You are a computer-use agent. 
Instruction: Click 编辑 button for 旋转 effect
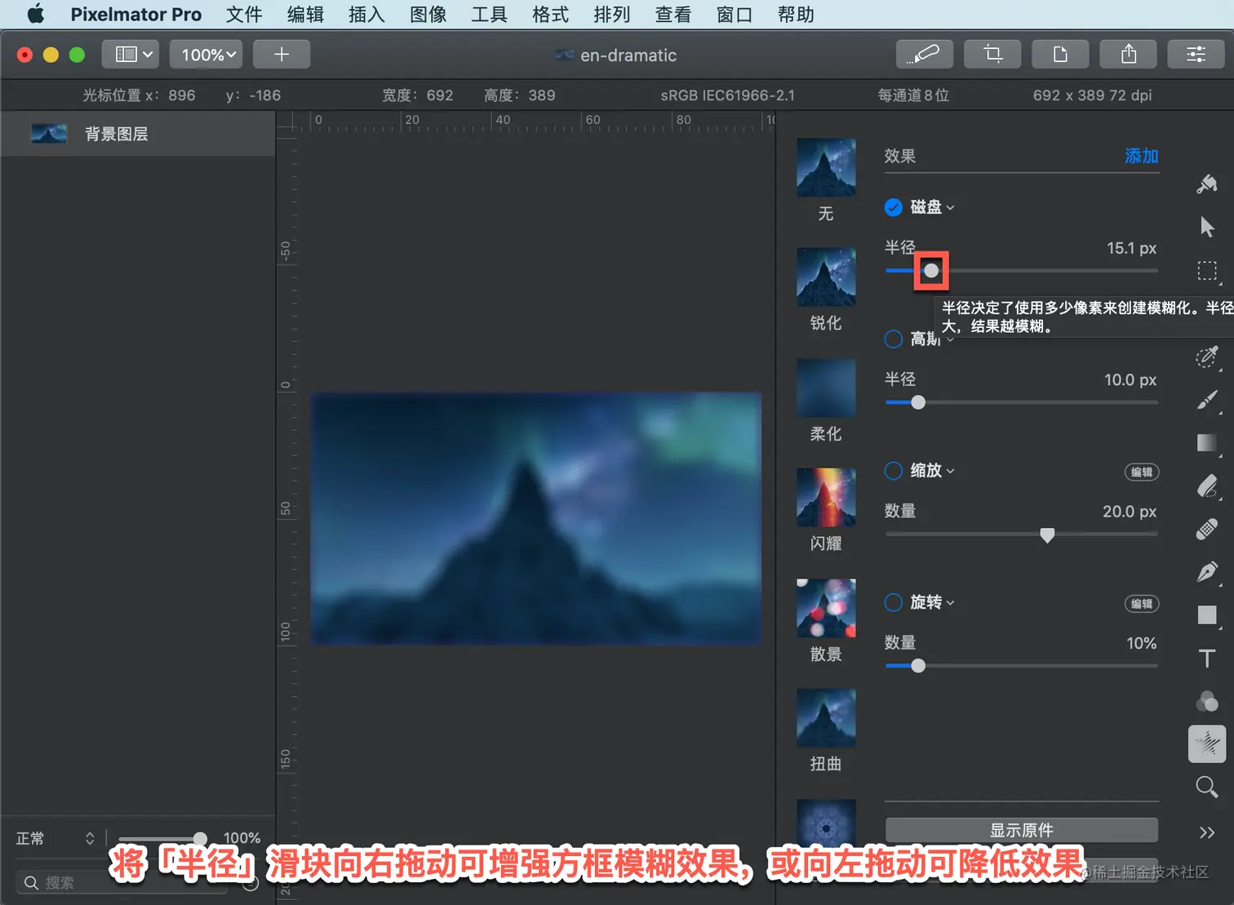click(x=1142, y=604)
